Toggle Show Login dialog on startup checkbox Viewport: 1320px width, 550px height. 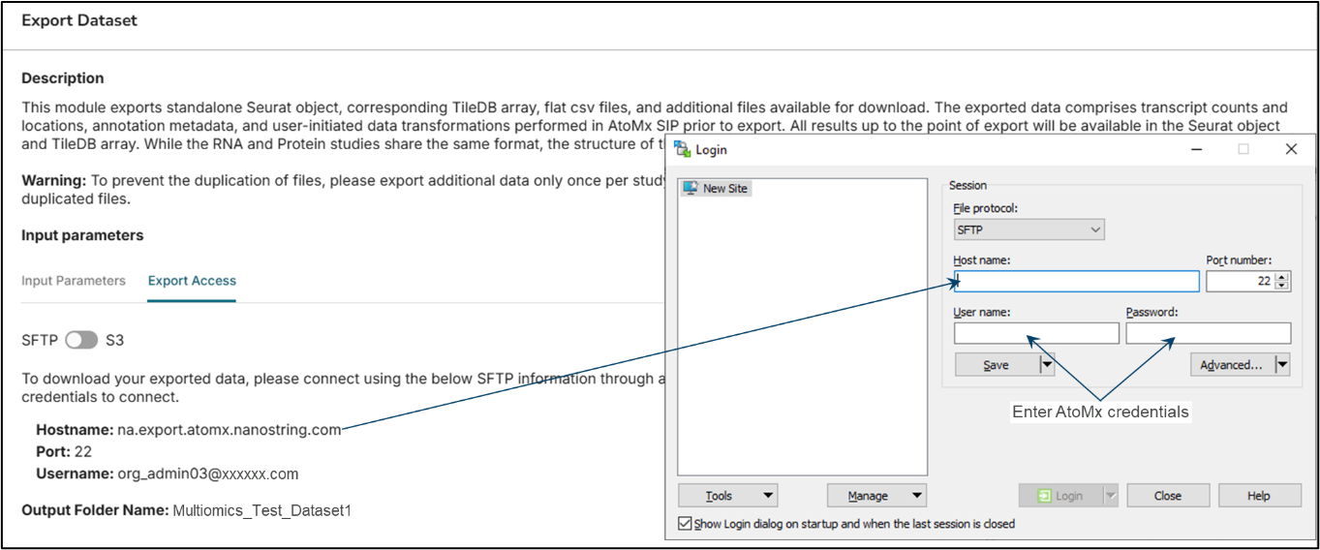686,524
